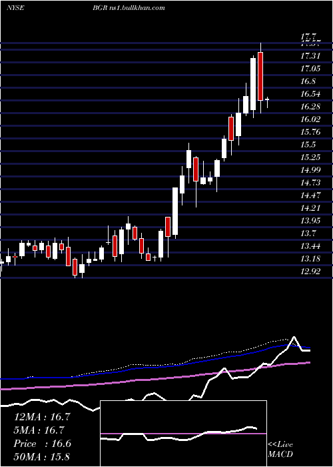Click the 17.05 price axis label
The height and width of the screenshot is (467, 333).
310,69
